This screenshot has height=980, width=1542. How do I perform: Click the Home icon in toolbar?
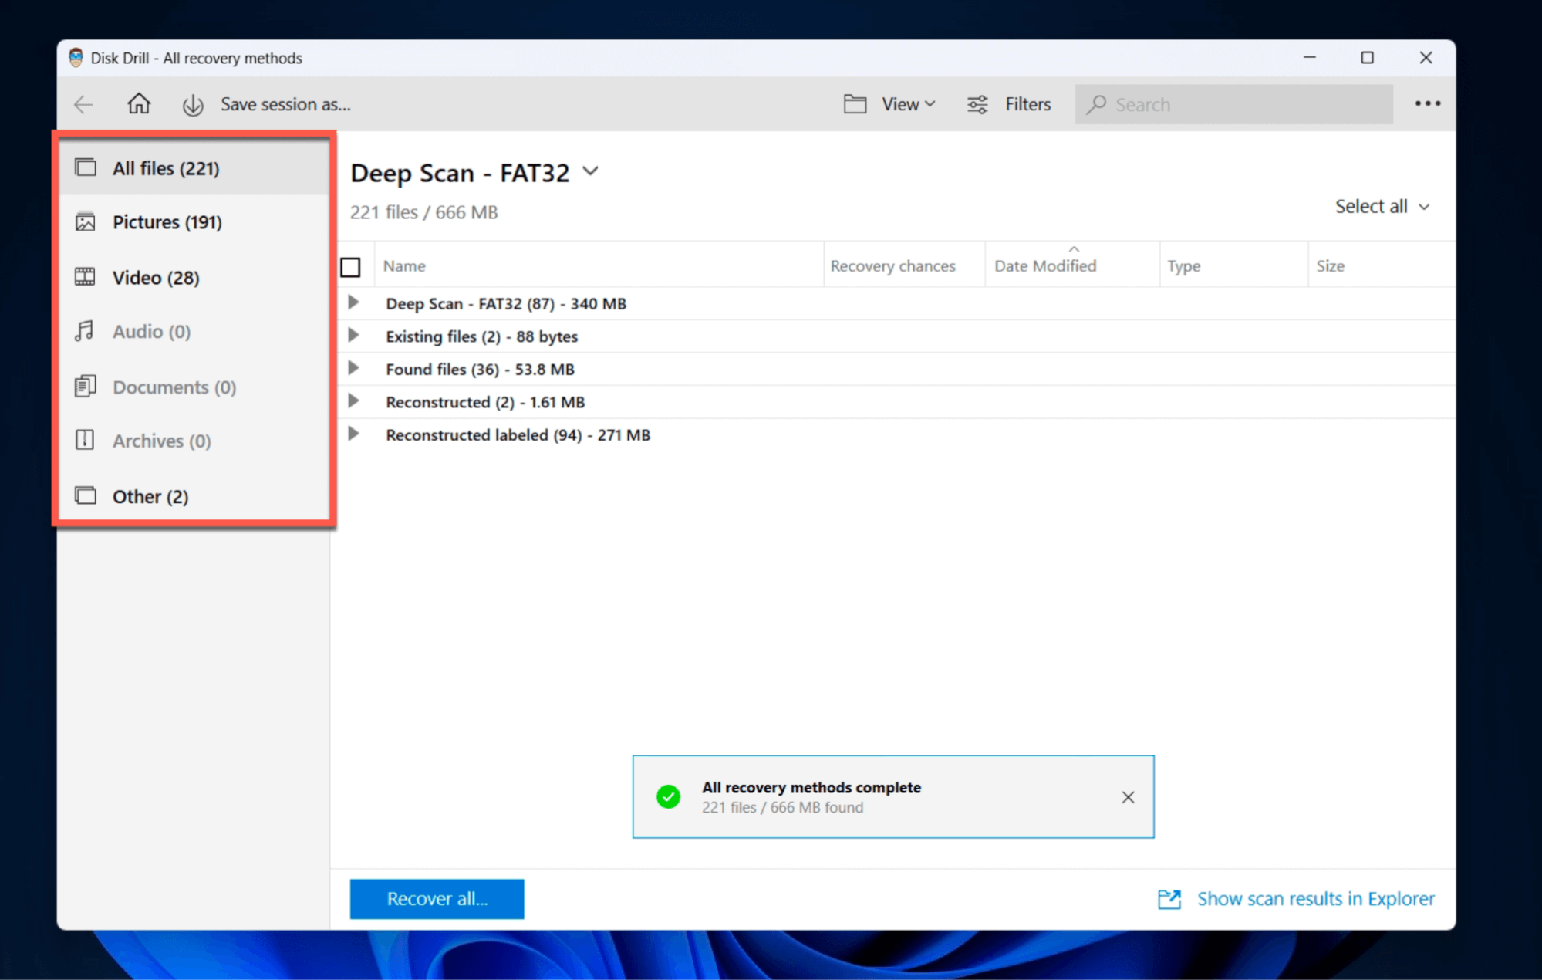pos(139,103)
